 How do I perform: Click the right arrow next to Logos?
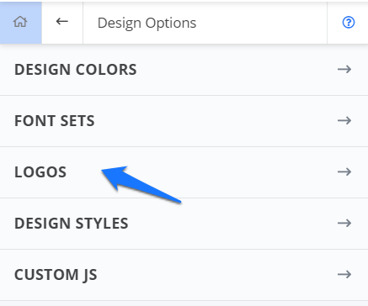coord(344,171)
